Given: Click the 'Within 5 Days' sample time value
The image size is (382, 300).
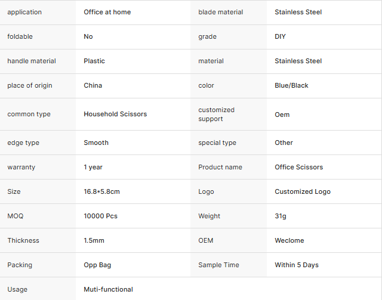Looking at the screenshot, I should 297,265.
